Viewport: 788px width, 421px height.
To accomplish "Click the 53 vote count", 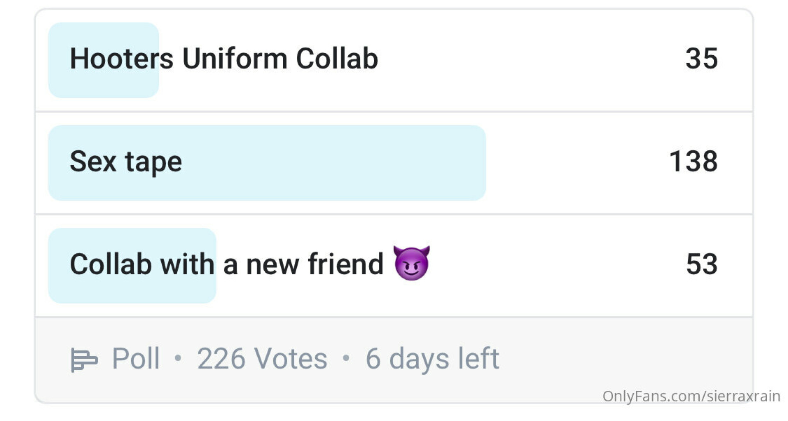I will click(x=701, y=264).
